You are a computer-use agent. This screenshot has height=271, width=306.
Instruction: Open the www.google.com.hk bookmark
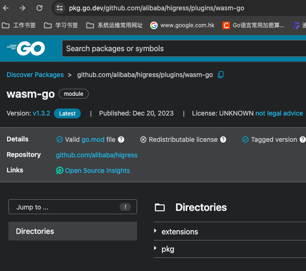(182, 25)
